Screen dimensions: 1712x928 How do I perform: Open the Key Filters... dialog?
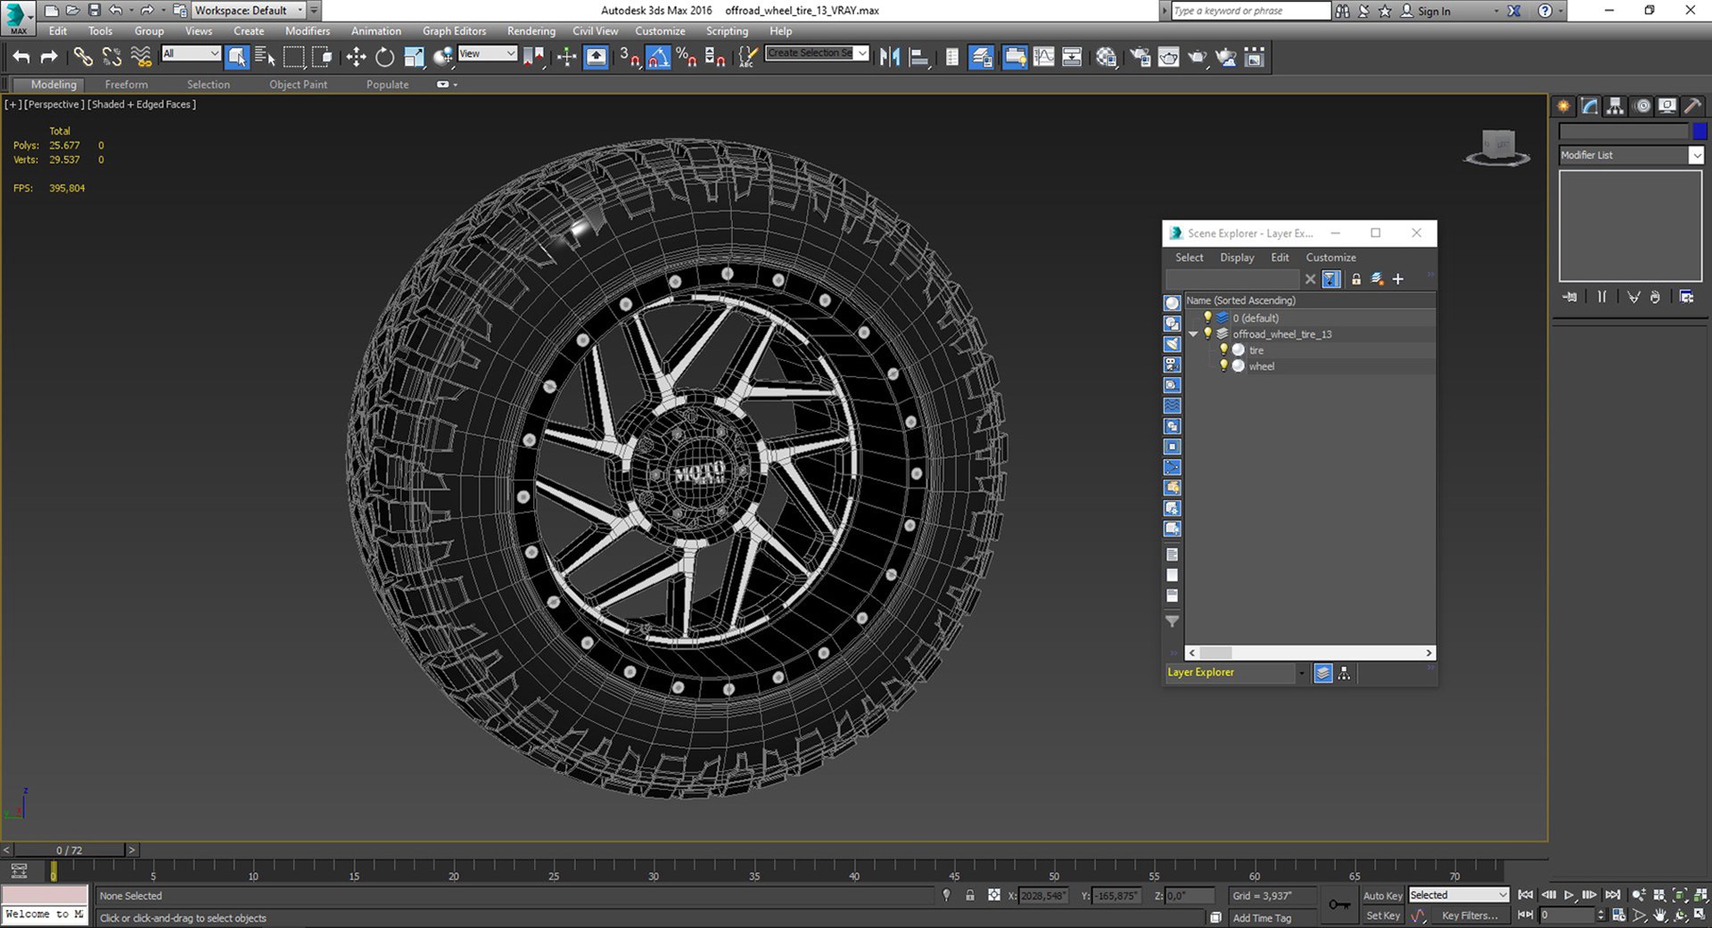coord(1469,916)
